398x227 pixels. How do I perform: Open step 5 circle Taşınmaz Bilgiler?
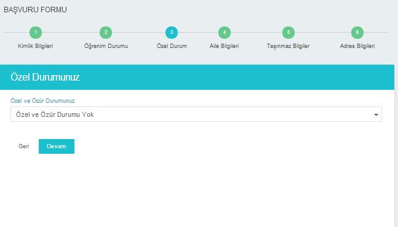coord(289,33)
